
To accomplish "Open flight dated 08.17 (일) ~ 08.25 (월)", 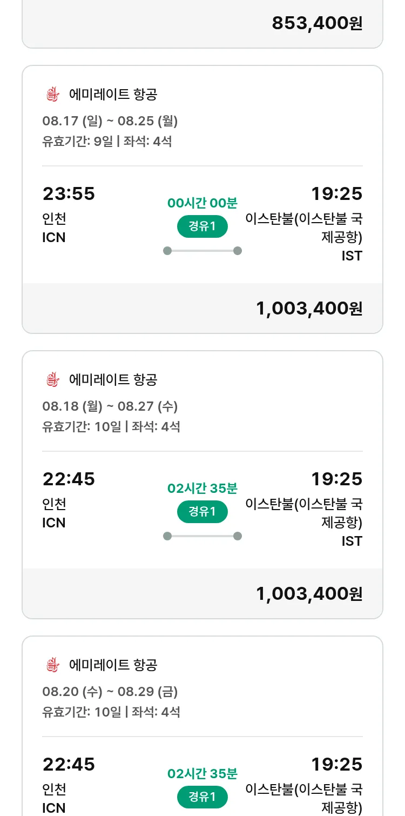I will tap(110, 121).
